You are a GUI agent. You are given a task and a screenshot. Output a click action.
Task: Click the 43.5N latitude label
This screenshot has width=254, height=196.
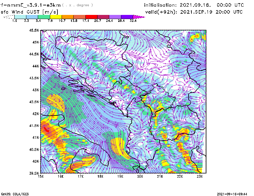[34, 78]
